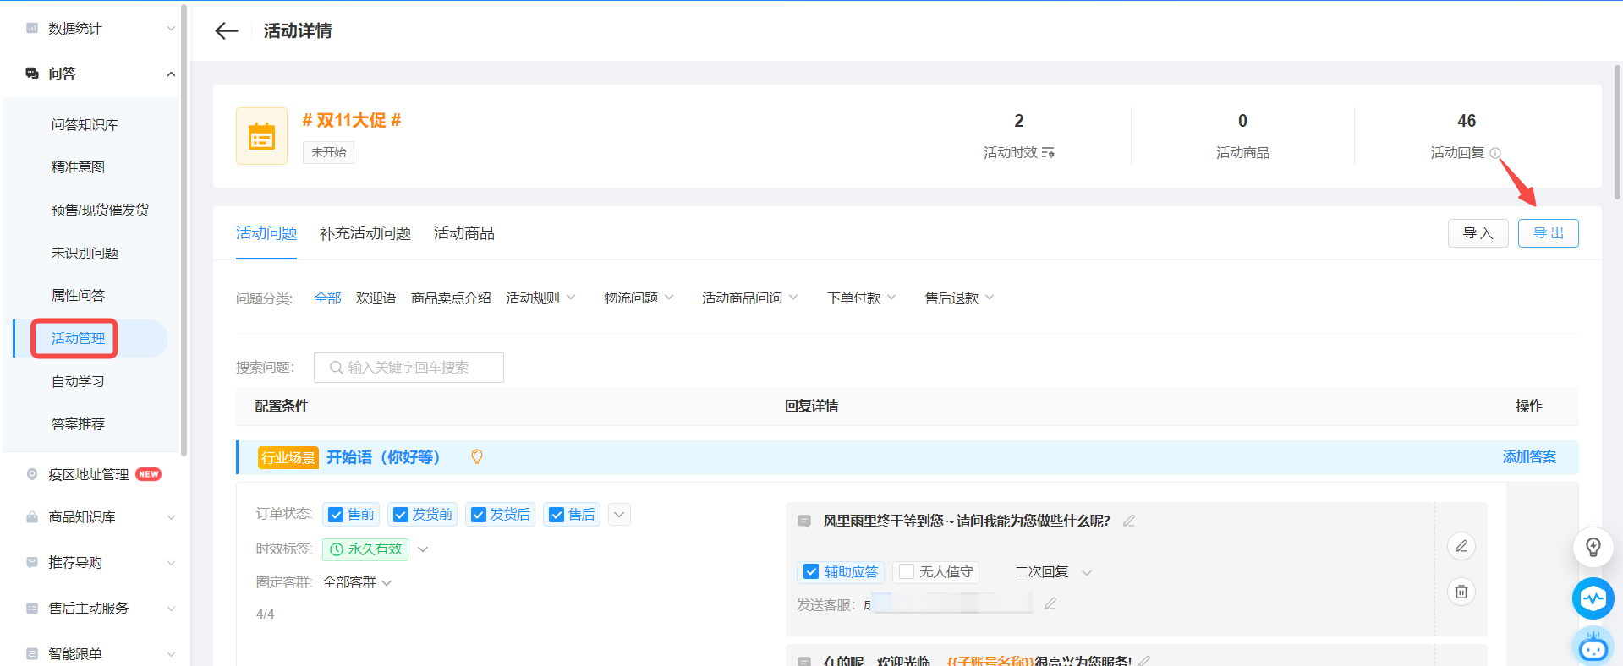
Task: Uncheck the 发货后 order status checkbox
Action: click(479, 515)
